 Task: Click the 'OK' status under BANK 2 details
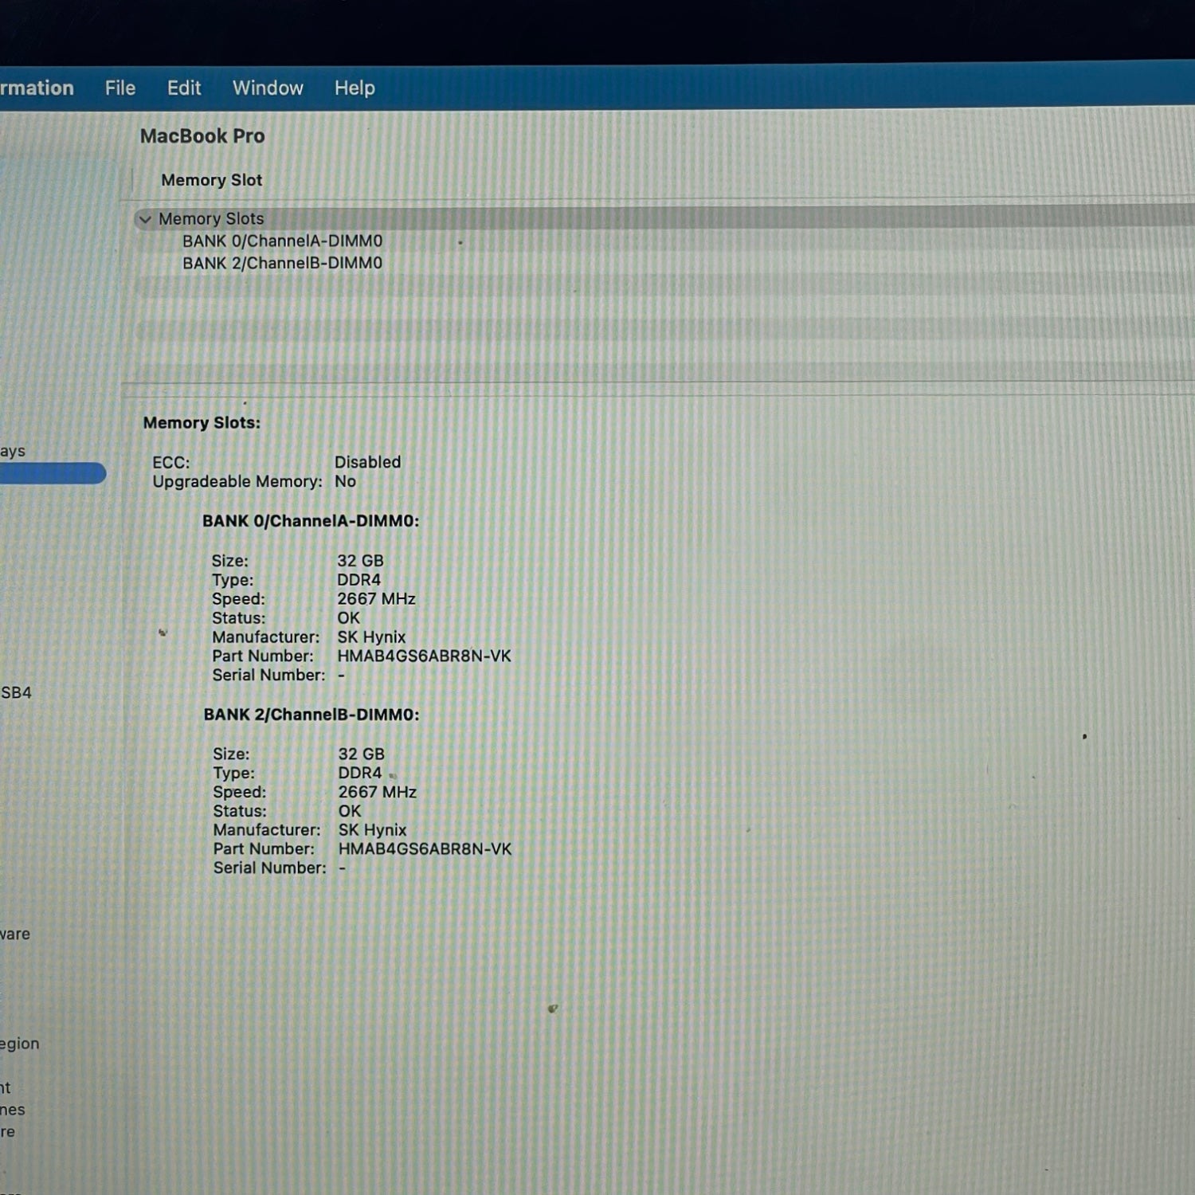click(350, 811)
